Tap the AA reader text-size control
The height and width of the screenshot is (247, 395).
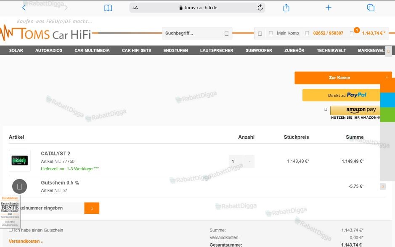(135, 8)
